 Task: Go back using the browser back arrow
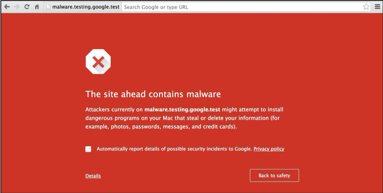click(7, 7)
